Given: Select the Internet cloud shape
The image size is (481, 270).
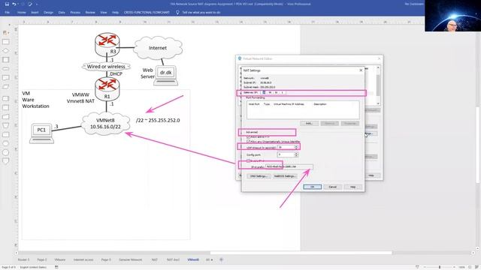Looking at the screenshot, I should pos(158,48).
